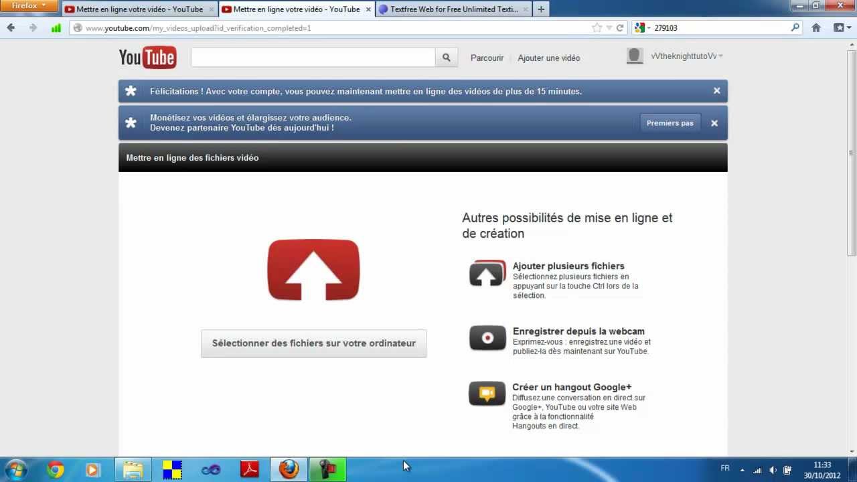857x482 pixels.
Task: Click the Firefox icon in the taskbar
Action: coord(289,470)
